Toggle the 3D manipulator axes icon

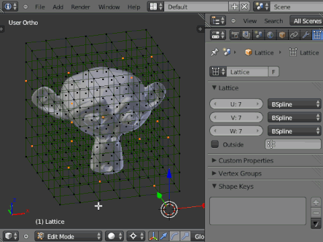pyautogui.click(x=153, y=236)
